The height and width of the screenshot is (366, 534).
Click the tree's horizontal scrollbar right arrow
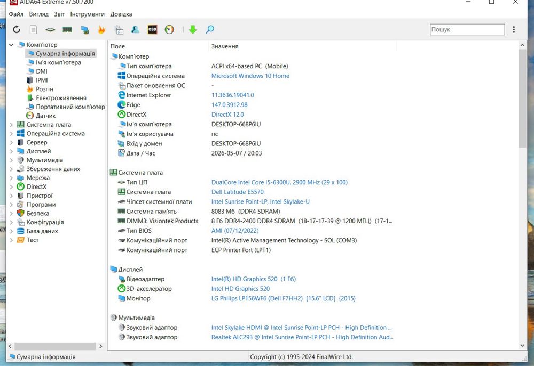100,346
